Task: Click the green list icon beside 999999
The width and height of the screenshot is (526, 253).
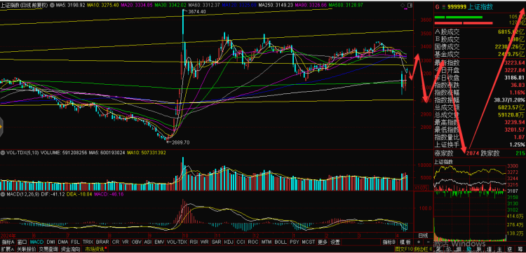Action: coord(443,7)
